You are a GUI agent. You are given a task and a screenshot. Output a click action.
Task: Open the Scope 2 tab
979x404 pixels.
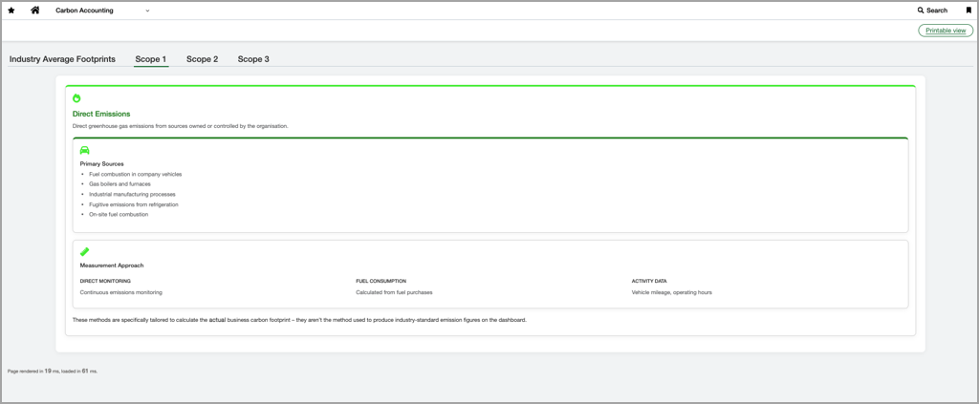coord(202,59)
